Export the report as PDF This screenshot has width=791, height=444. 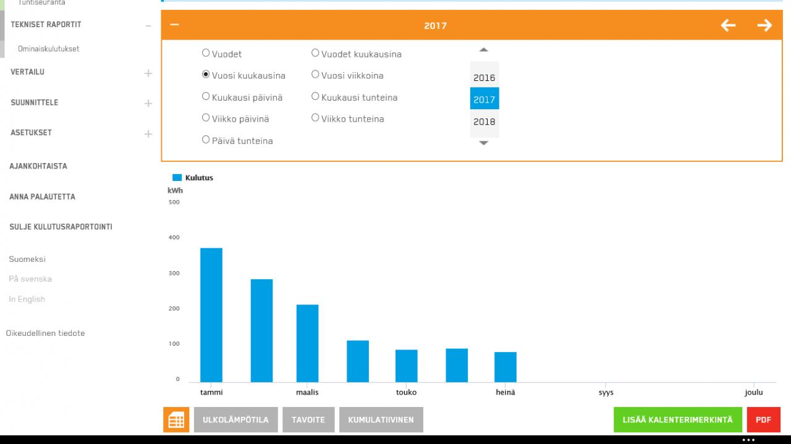point(763,420)
